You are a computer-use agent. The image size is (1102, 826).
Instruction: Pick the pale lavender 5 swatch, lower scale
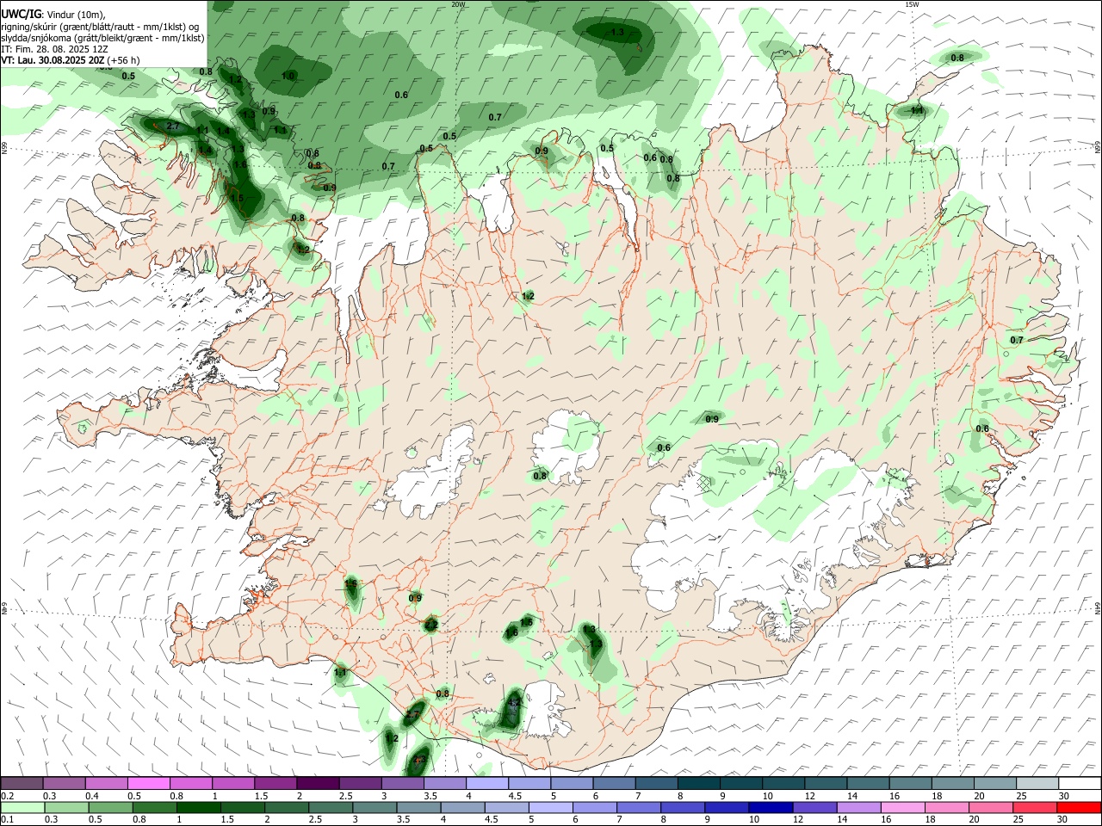coord(551,806)
